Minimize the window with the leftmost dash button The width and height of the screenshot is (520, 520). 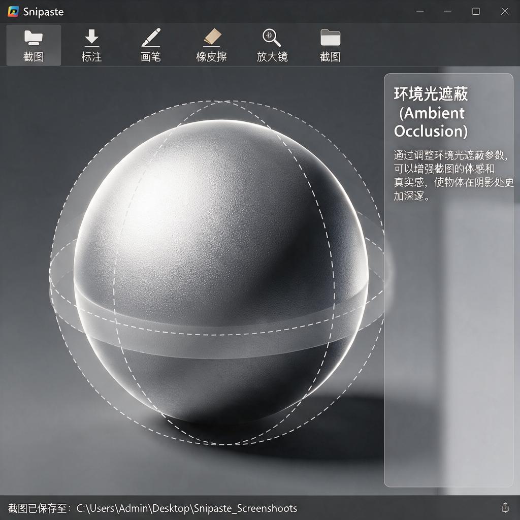420,11
